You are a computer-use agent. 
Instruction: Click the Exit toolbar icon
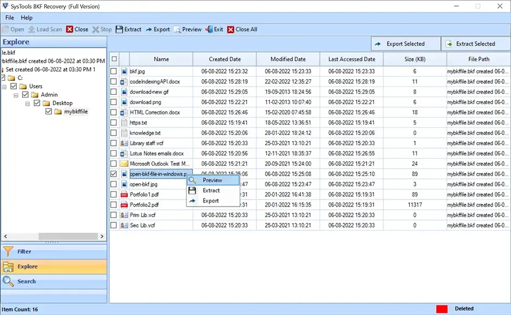209,29
